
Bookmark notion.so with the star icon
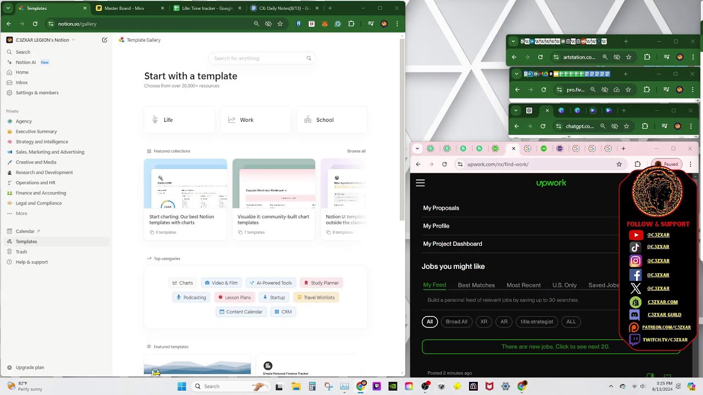click(280, 24)
